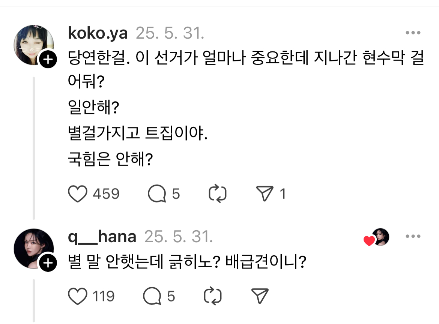Open the three-dot menu on q__hana's comment
The height and width of the screenshot is (324, 439).
point(413,236)
